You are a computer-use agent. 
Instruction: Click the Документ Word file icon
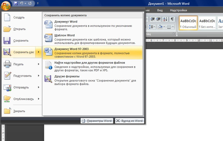pyautogui.click(x=48, y=24)
